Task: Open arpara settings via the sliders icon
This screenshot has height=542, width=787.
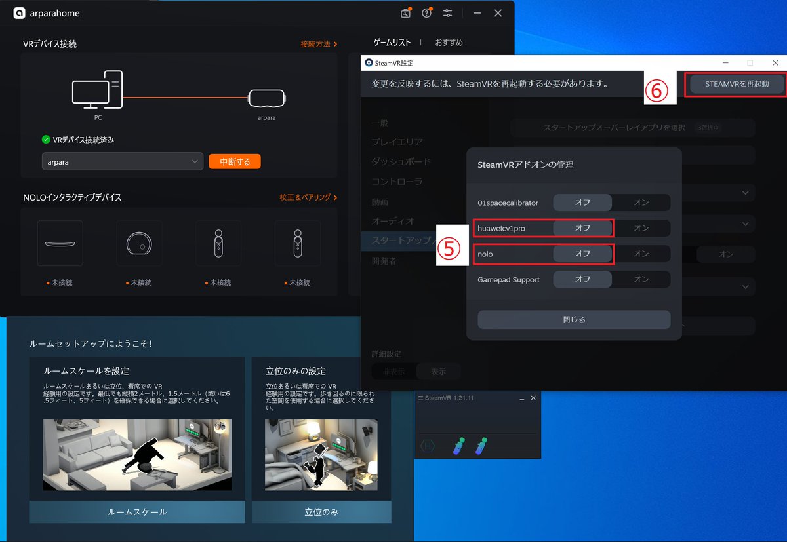Action: 447,13
